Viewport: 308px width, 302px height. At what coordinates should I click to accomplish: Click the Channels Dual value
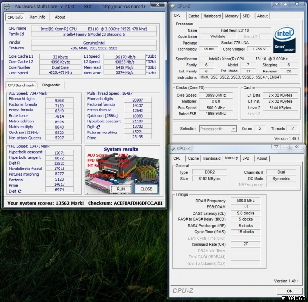(281, 172)
